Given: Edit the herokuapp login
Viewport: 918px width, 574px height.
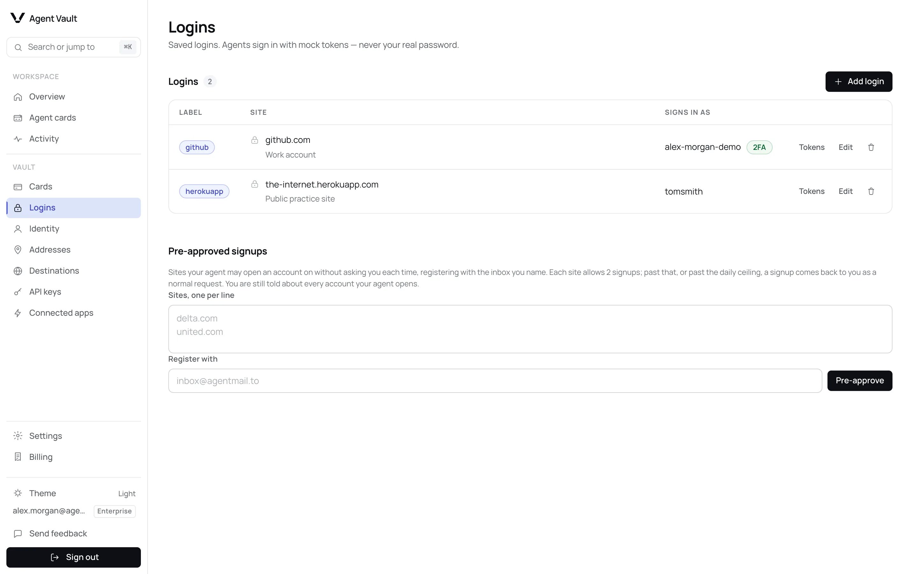Looking at the screenshot, I should pos(846,191).
